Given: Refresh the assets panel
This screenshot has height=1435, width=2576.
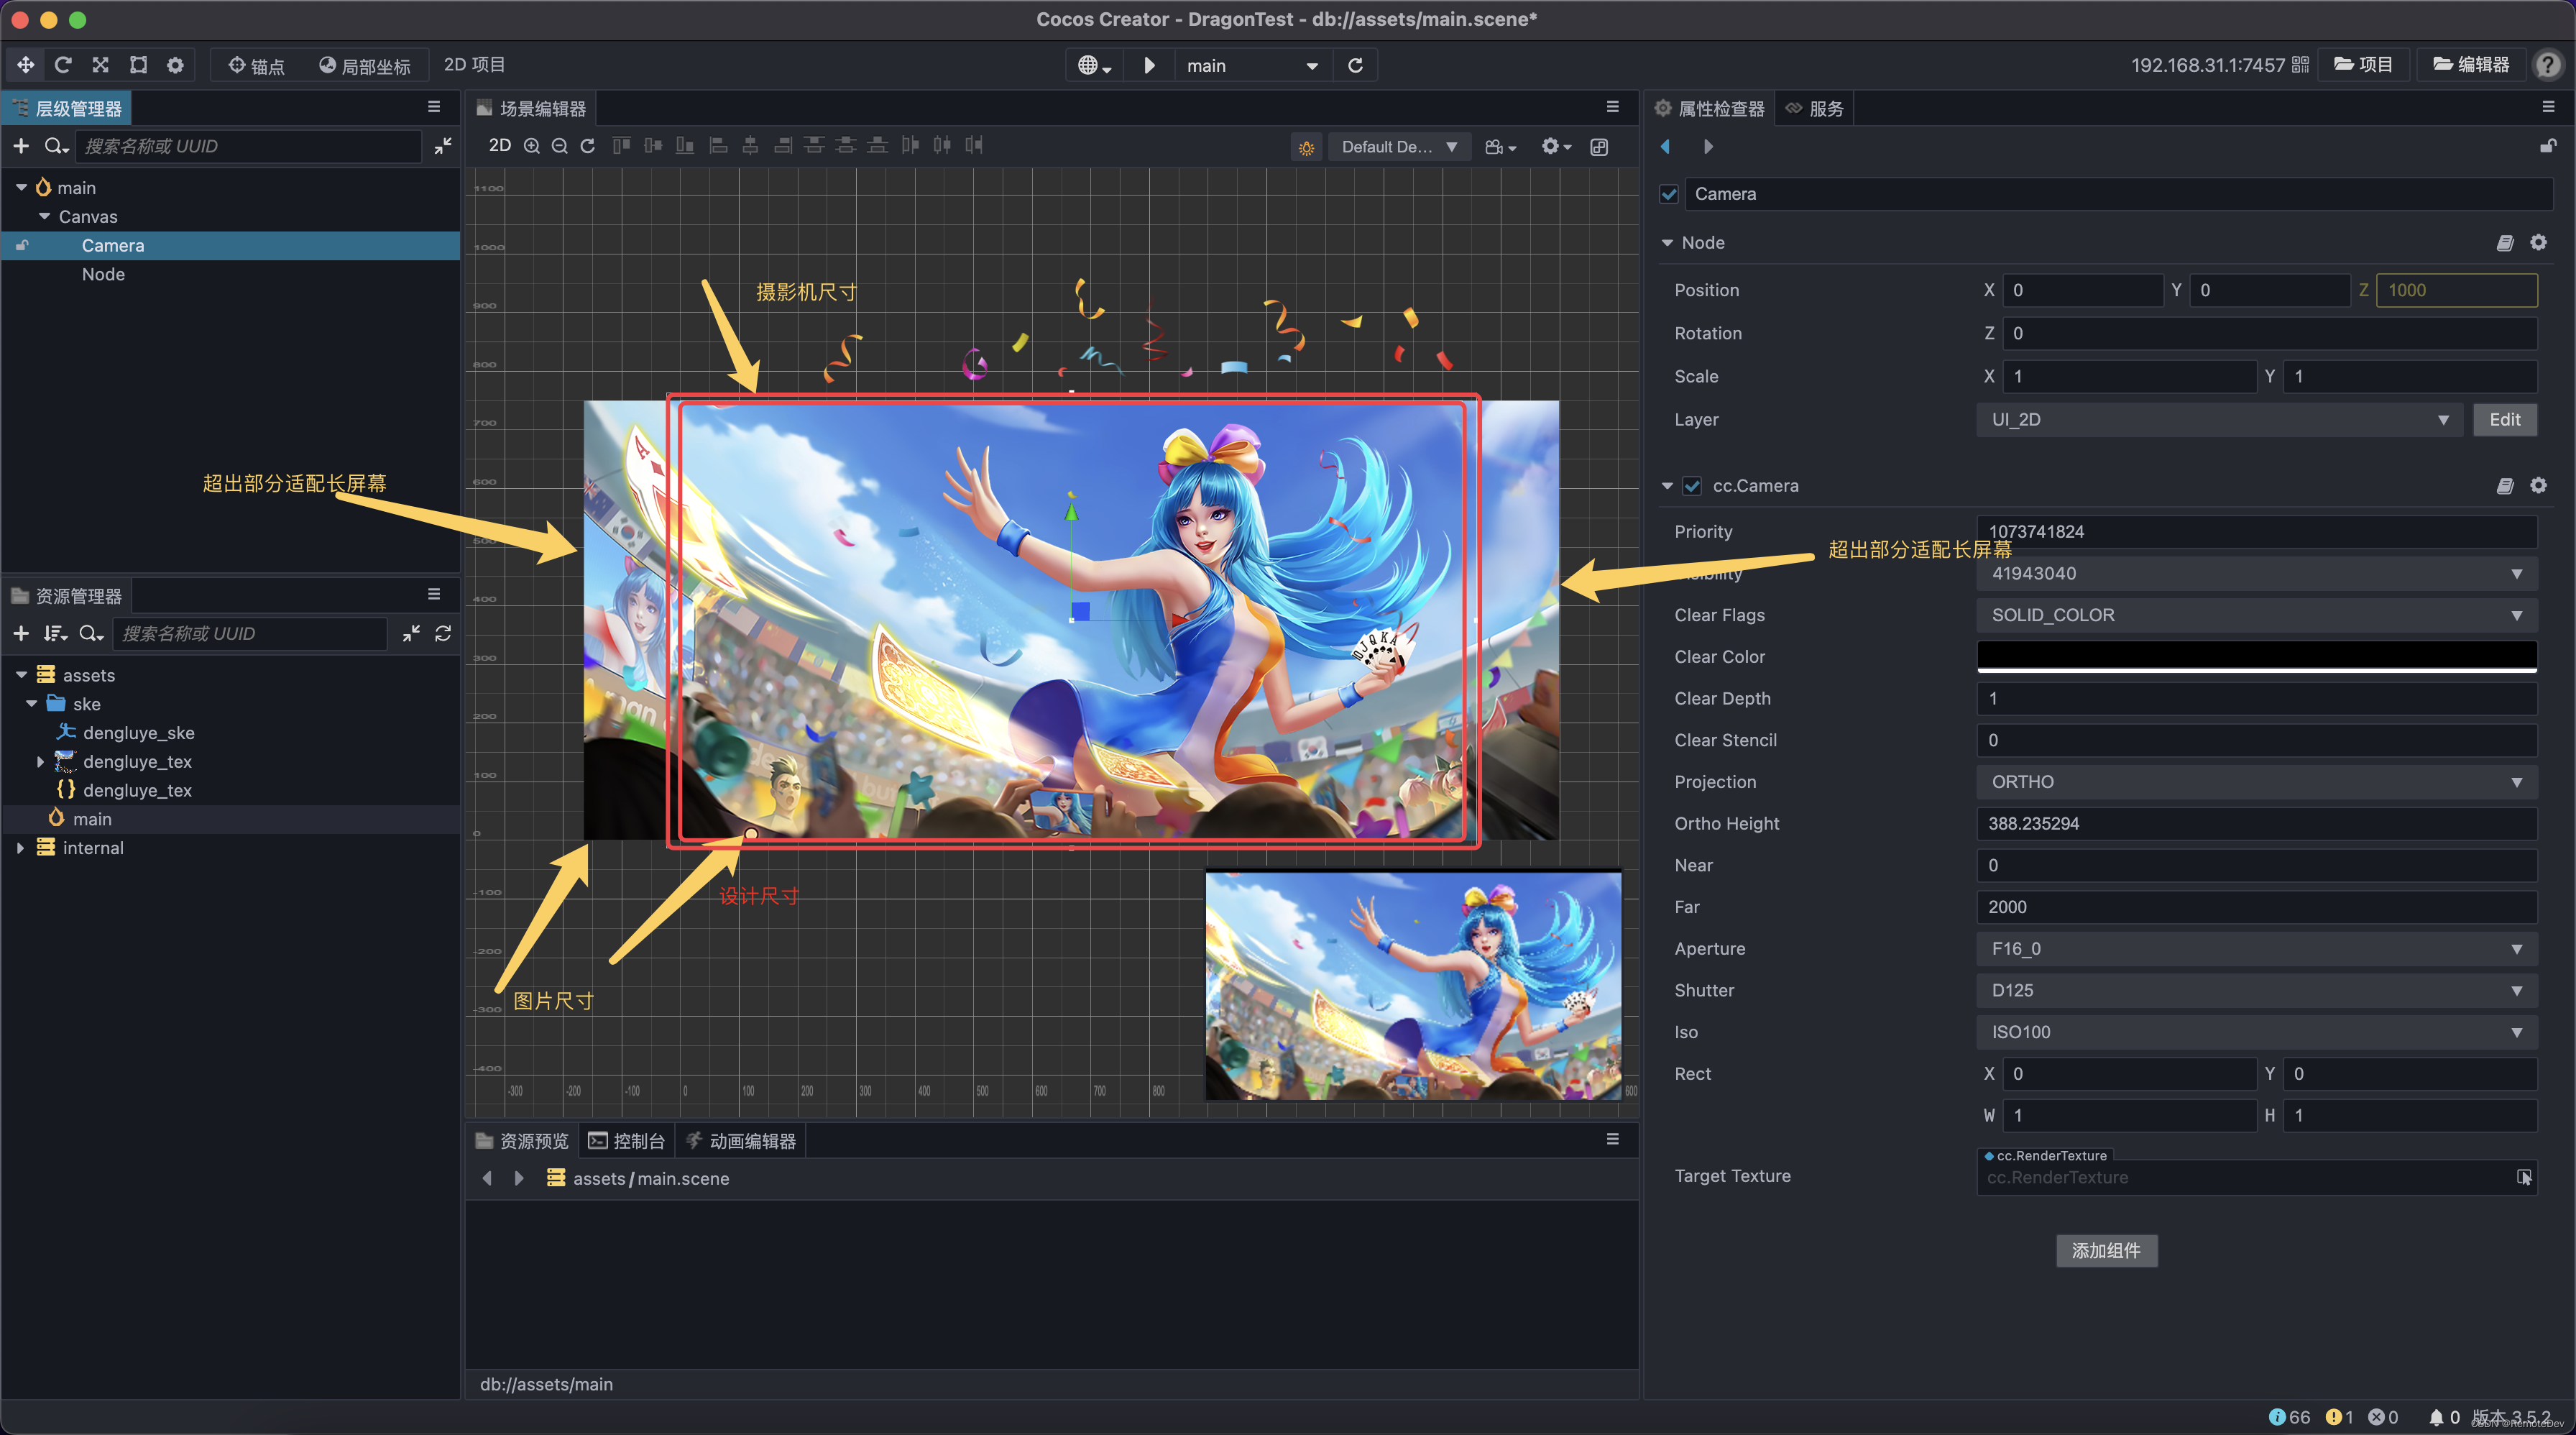Looking at the screenshot, I should [443, 633].
